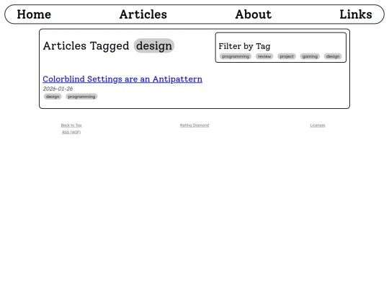This screenshot has height=292, width=389.
Task: Follow the Back to Top footer link
Action: (x=71, y=125)
